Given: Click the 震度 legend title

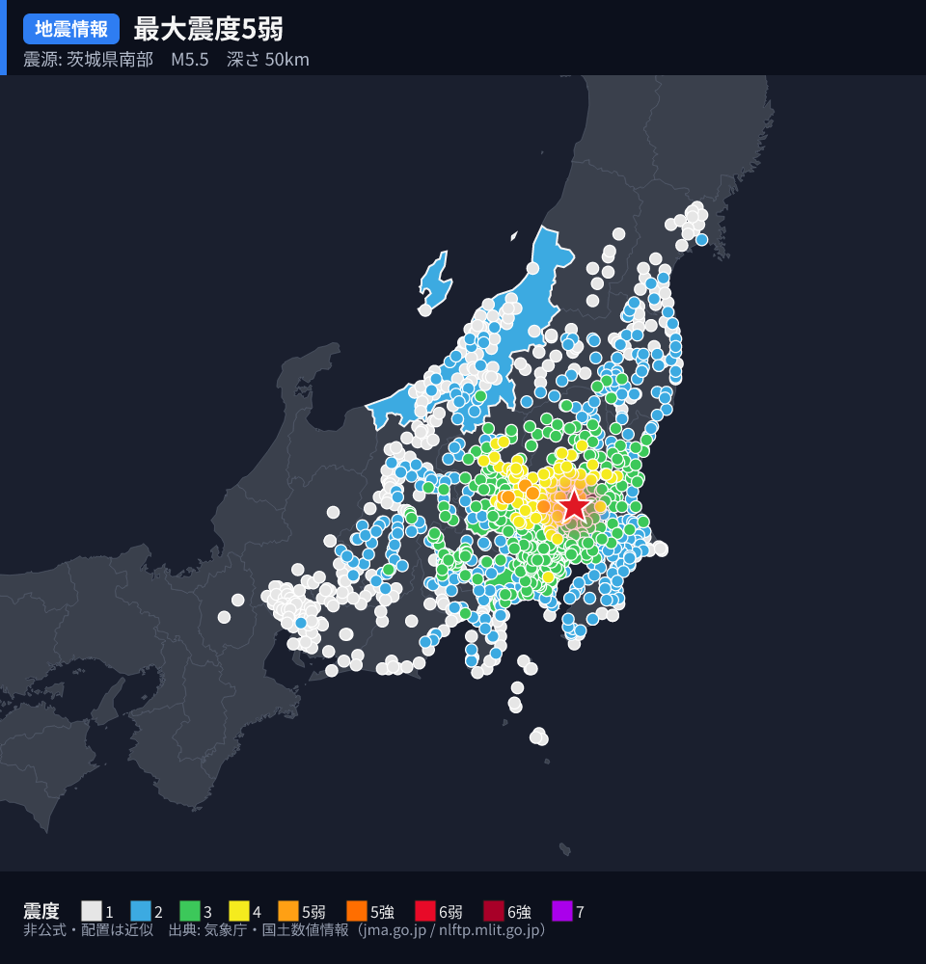Looking at the screenshot, I should (x=41, y=911).
